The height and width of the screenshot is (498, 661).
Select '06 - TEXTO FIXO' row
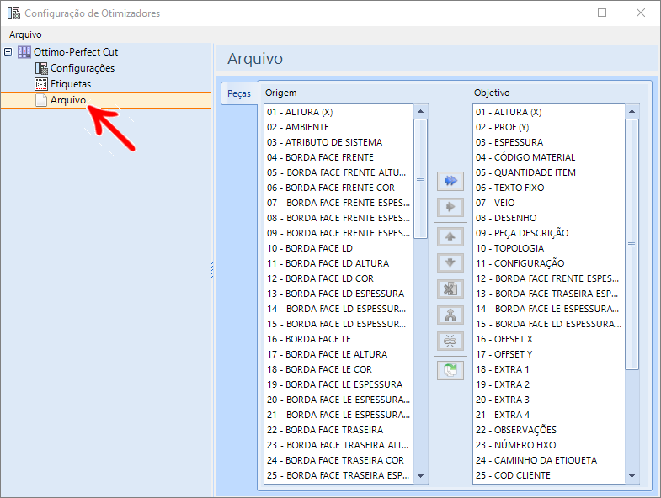[549, 188]
